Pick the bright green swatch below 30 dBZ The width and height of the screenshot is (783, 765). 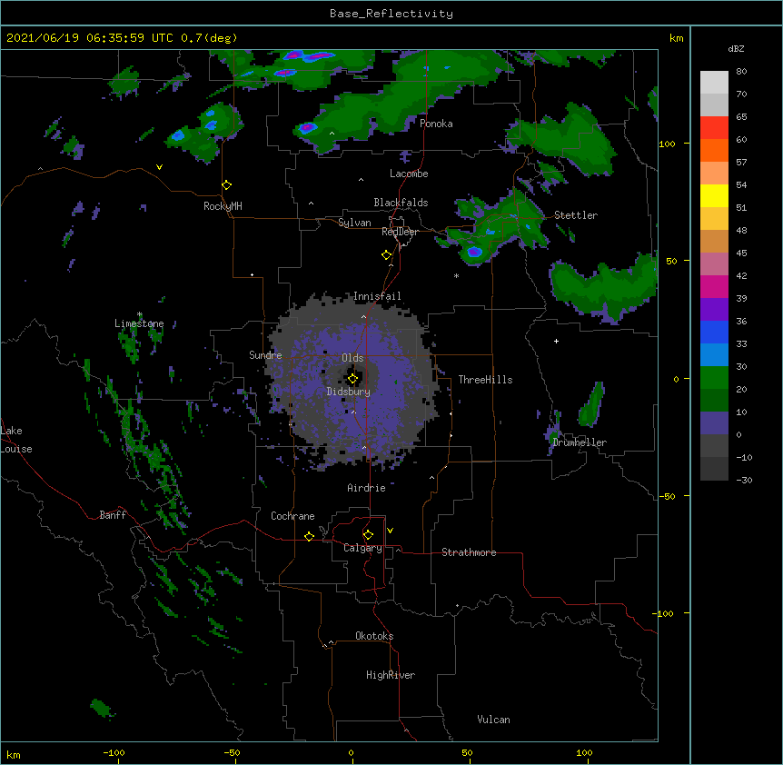(x=714, y=378)
